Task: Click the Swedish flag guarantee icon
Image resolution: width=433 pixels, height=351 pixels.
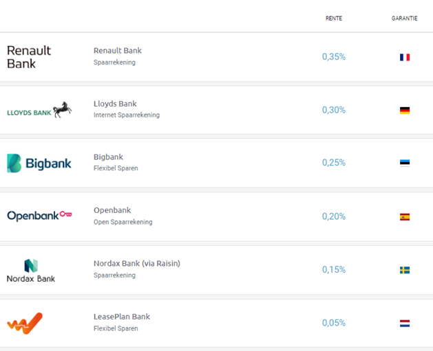Action: click(405, 270)
